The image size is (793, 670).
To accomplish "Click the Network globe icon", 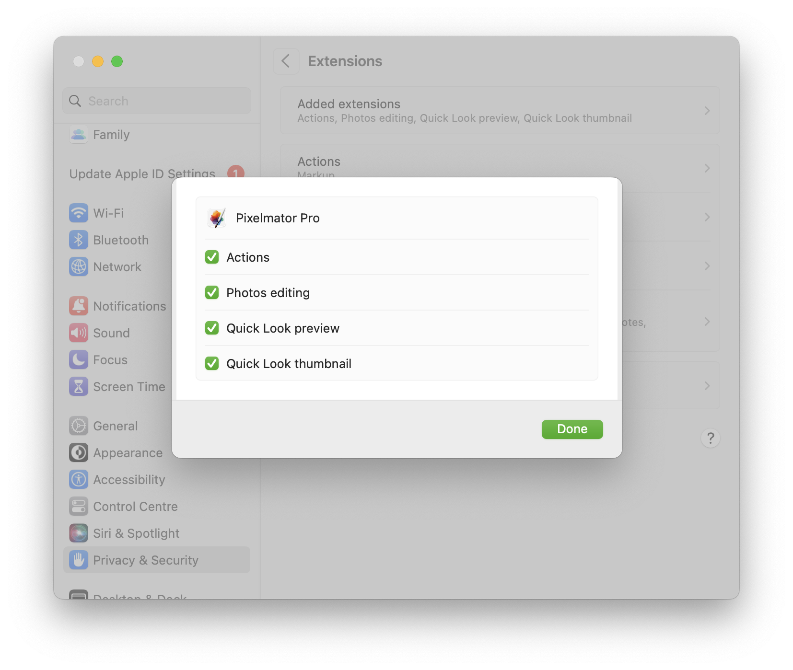I will [x=79, y=266].
